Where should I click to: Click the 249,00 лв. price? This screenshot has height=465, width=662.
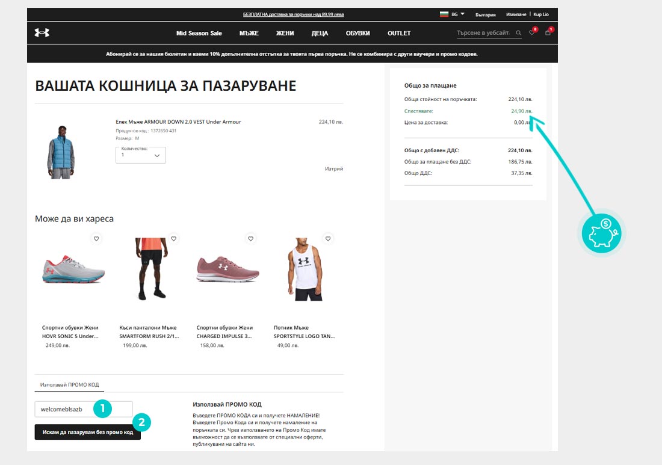pos(57,345)
